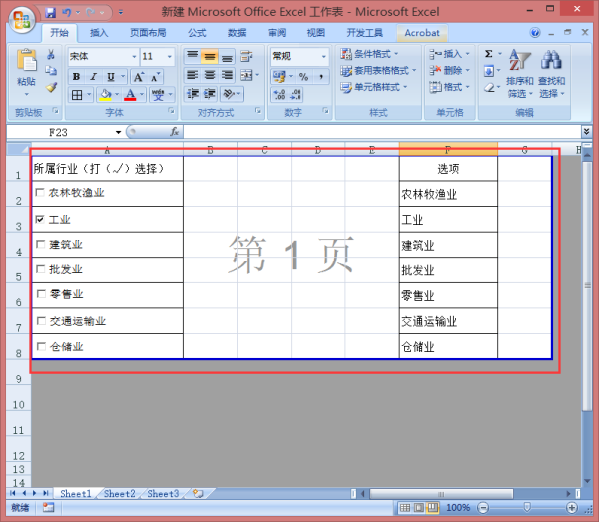Check the 仓储业 checkbox

click(41, 346)
